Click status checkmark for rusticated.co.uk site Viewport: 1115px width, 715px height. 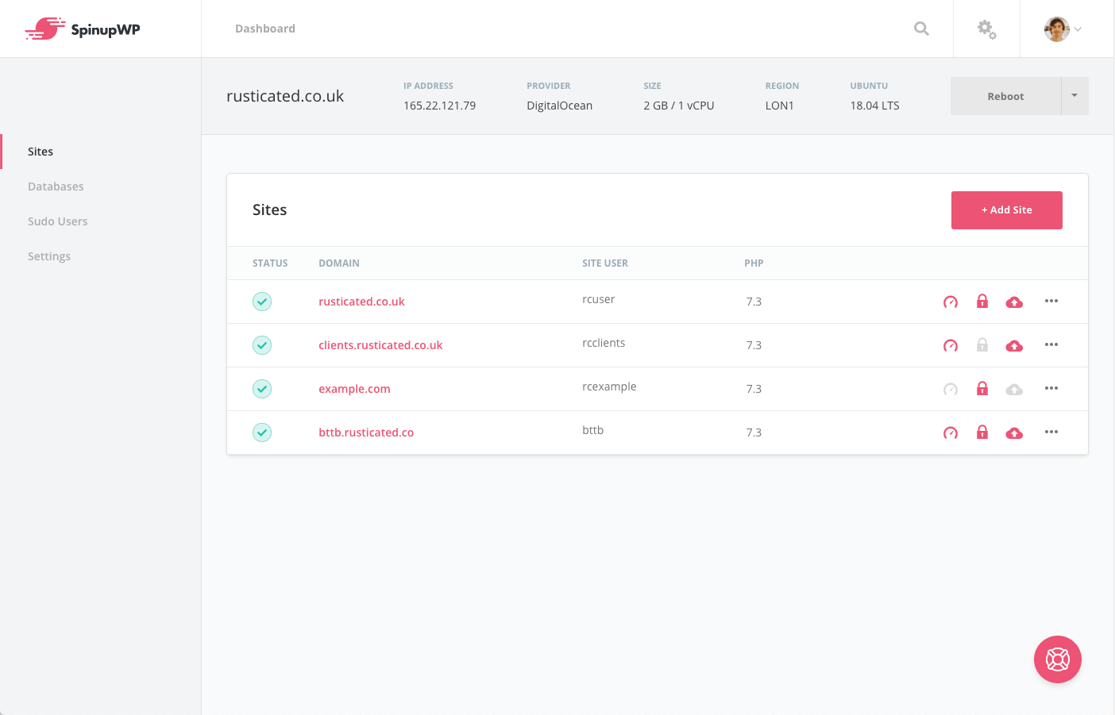pos(262,302)
